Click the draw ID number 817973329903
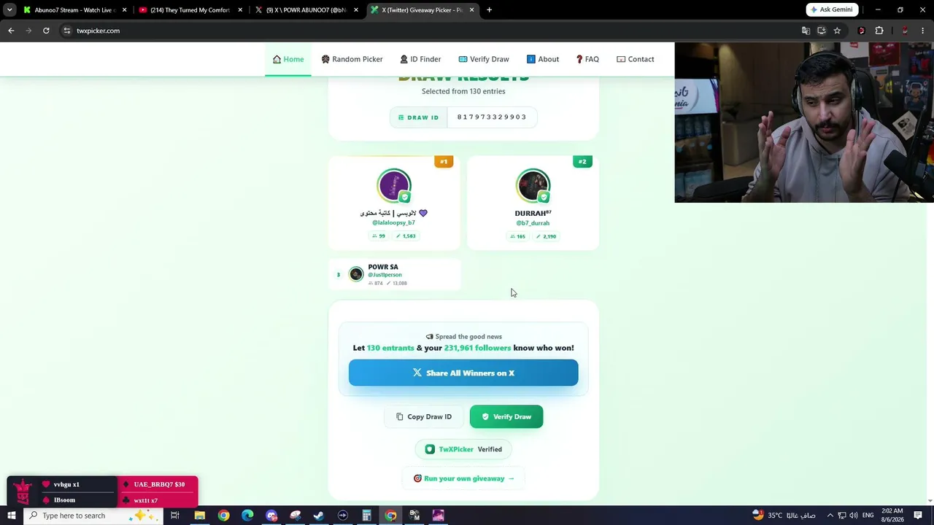The height and width of the screenshot is (525, 934). (492, 117)
